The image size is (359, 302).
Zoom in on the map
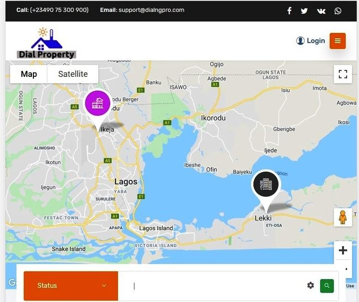pyautogui.click(x=343, y=251)
